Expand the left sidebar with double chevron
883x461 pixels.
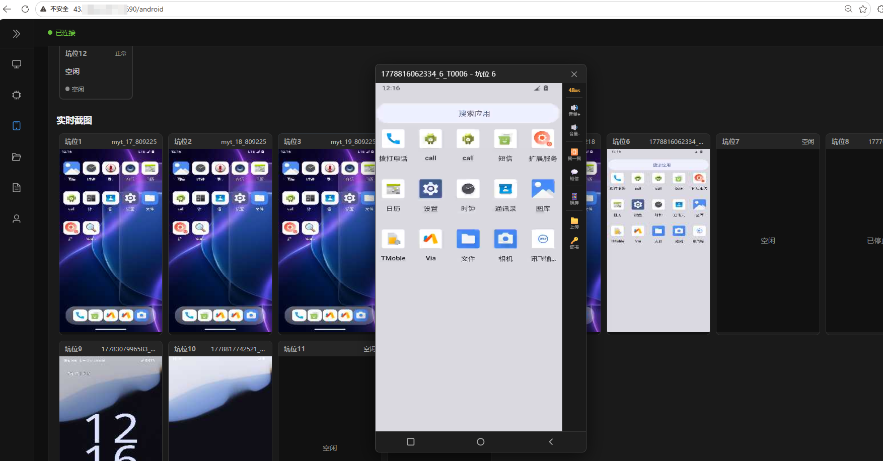17,34
